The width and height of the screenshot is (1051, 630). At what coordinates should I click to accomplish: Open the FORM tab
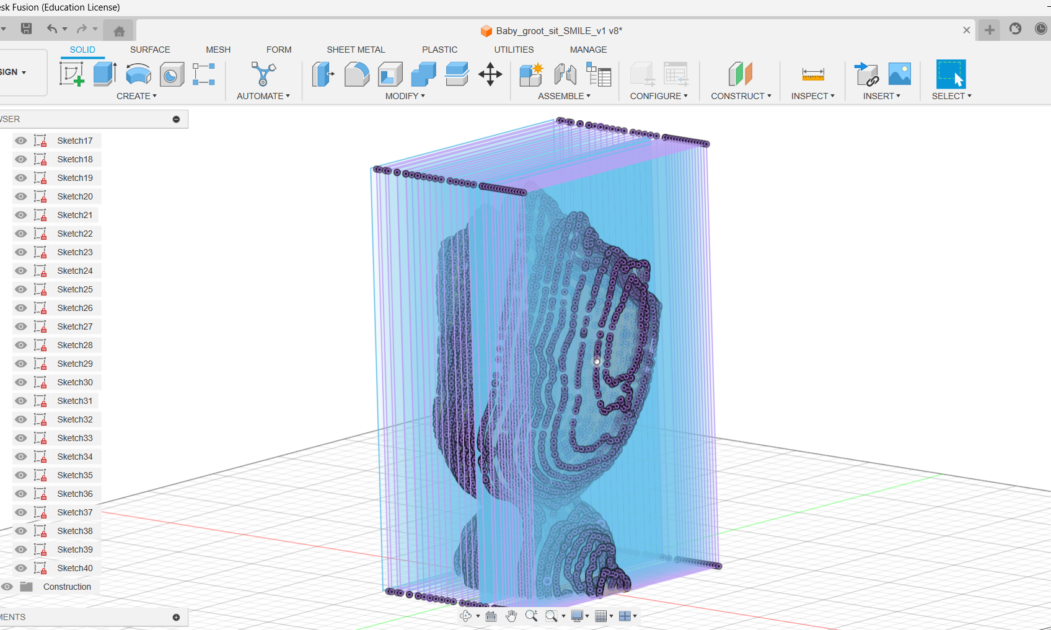(x=279, y=50)
